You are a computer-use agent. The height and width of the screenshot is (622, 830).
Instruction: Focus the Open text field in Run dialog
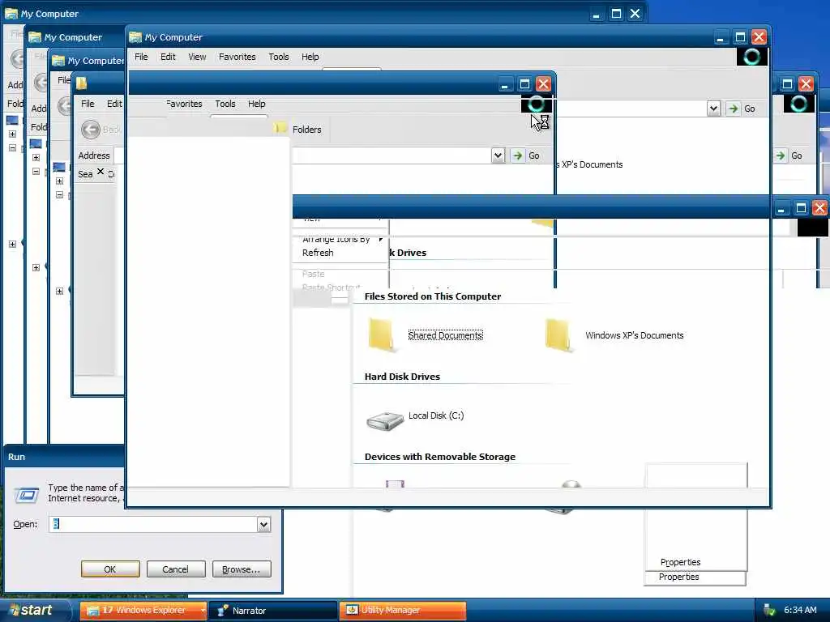coord(153,524)
